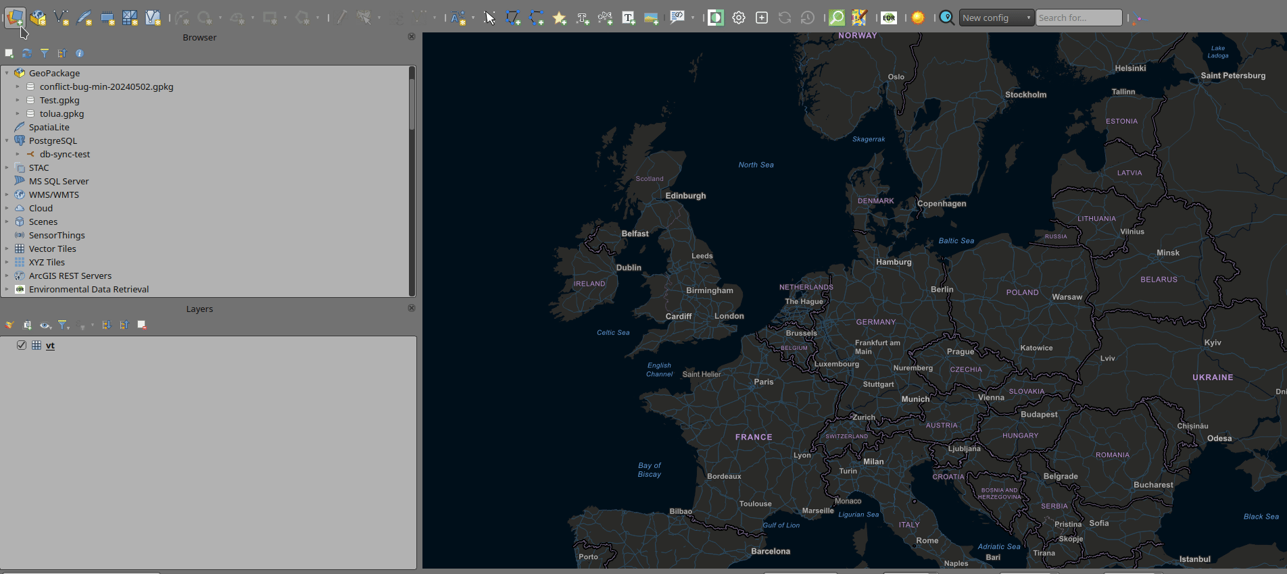Viewport: 1287px width, 574px height.
Task: Click Remove Layer icon in Layers panel
Action: [x=142, y=325]
